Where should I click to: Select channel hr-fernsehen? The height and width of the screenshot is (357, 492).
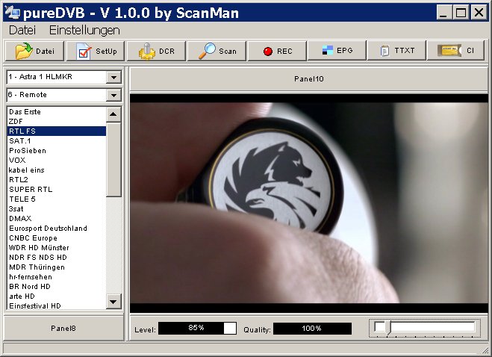click(x=57, y=277)
